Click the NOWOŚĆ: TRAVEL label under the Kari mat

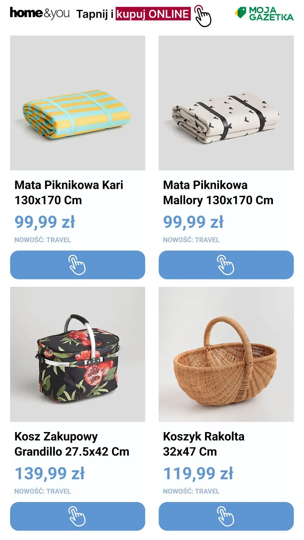click(43, 240)
